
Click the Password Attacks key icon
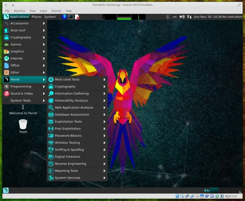[51, 136]
